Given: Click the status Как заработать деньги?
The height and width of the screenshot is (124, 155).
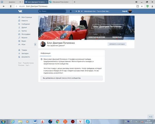Looking at the screenshot, I should tap(56, 46).
